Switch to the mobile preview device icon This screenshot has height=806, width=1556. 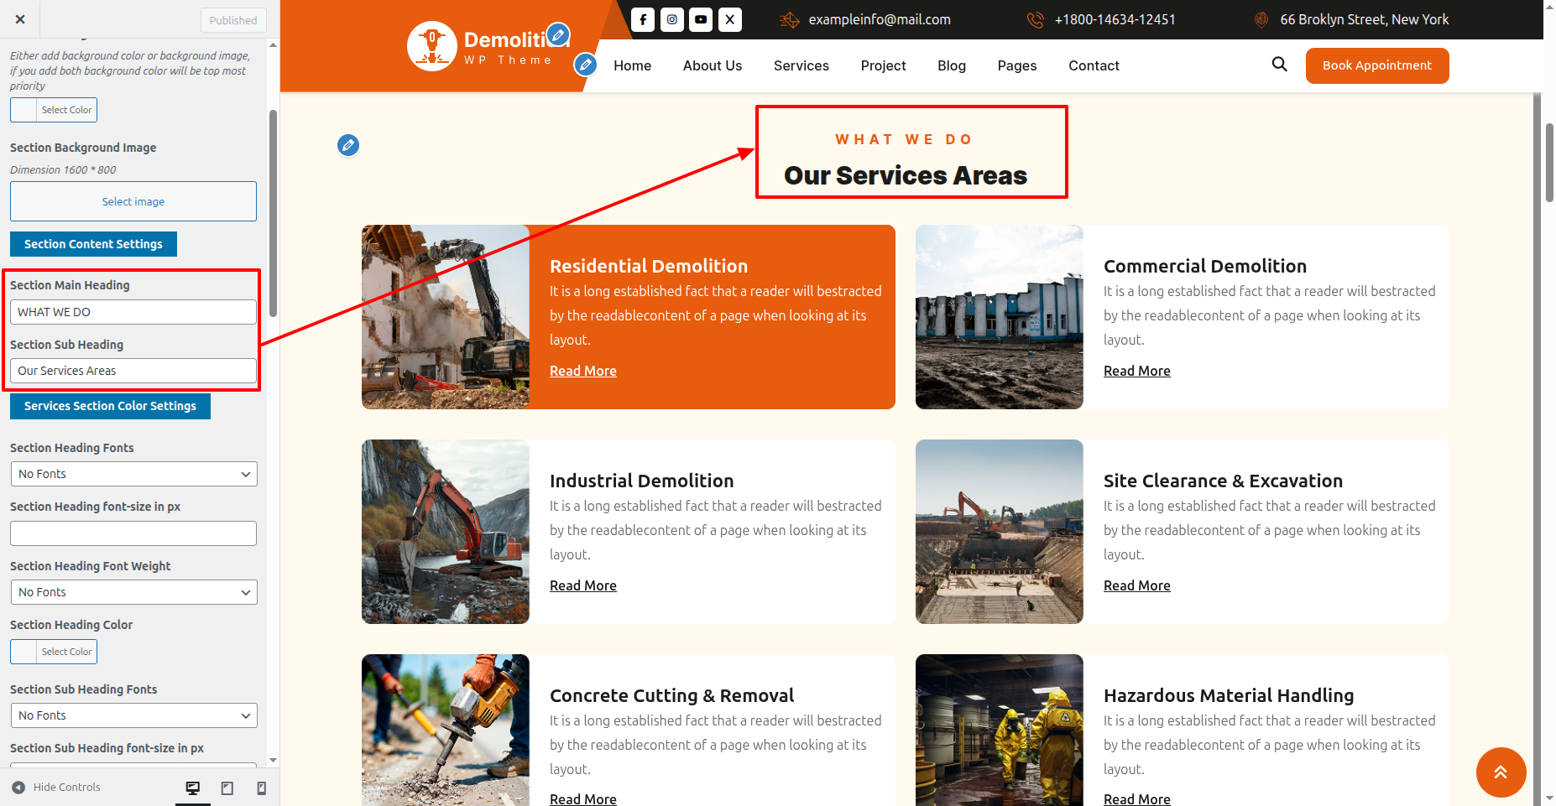(x=261, y=788)
